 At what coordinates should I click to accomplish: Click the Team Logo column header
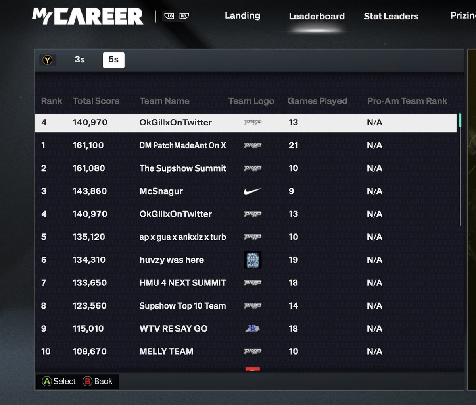[x=251, y=101]
